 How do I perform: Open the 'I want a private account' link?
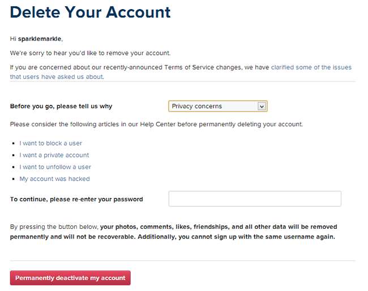tap(54, 155)
